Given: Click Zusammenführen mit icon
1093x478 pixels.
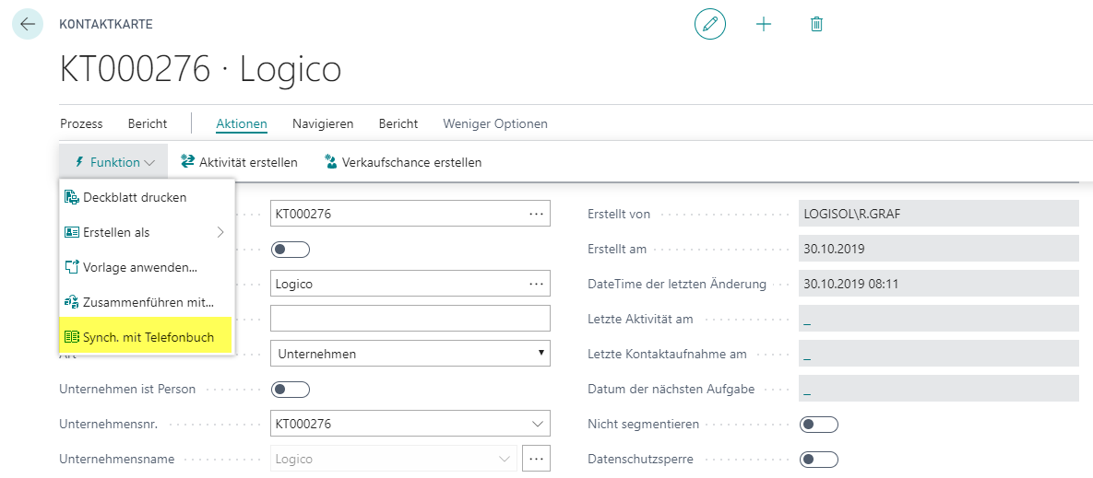Looking at the screenshot, I should click(72, 302).
